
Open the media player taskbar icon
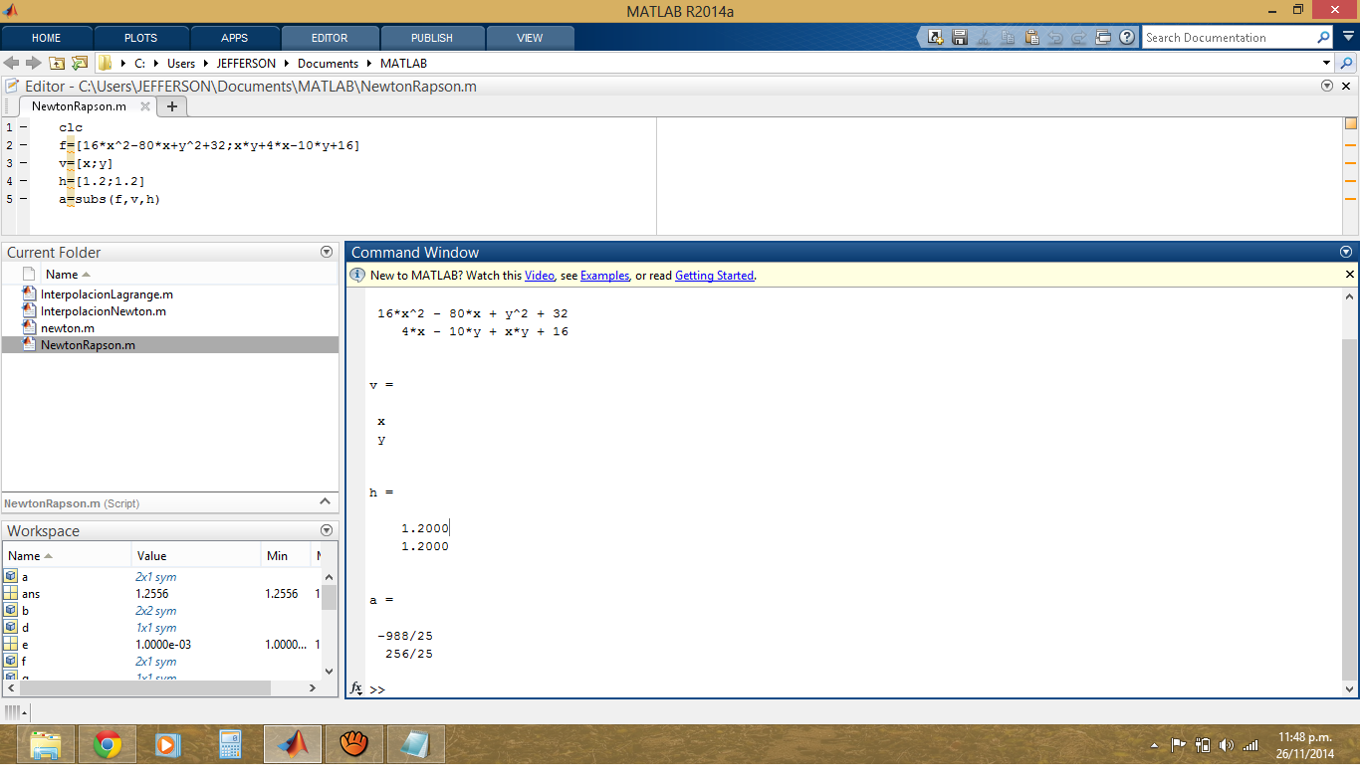click(x=168, y=744)
